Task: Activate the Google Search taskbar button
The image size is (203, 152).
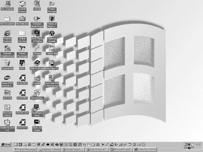Action: tap(73, 149)
